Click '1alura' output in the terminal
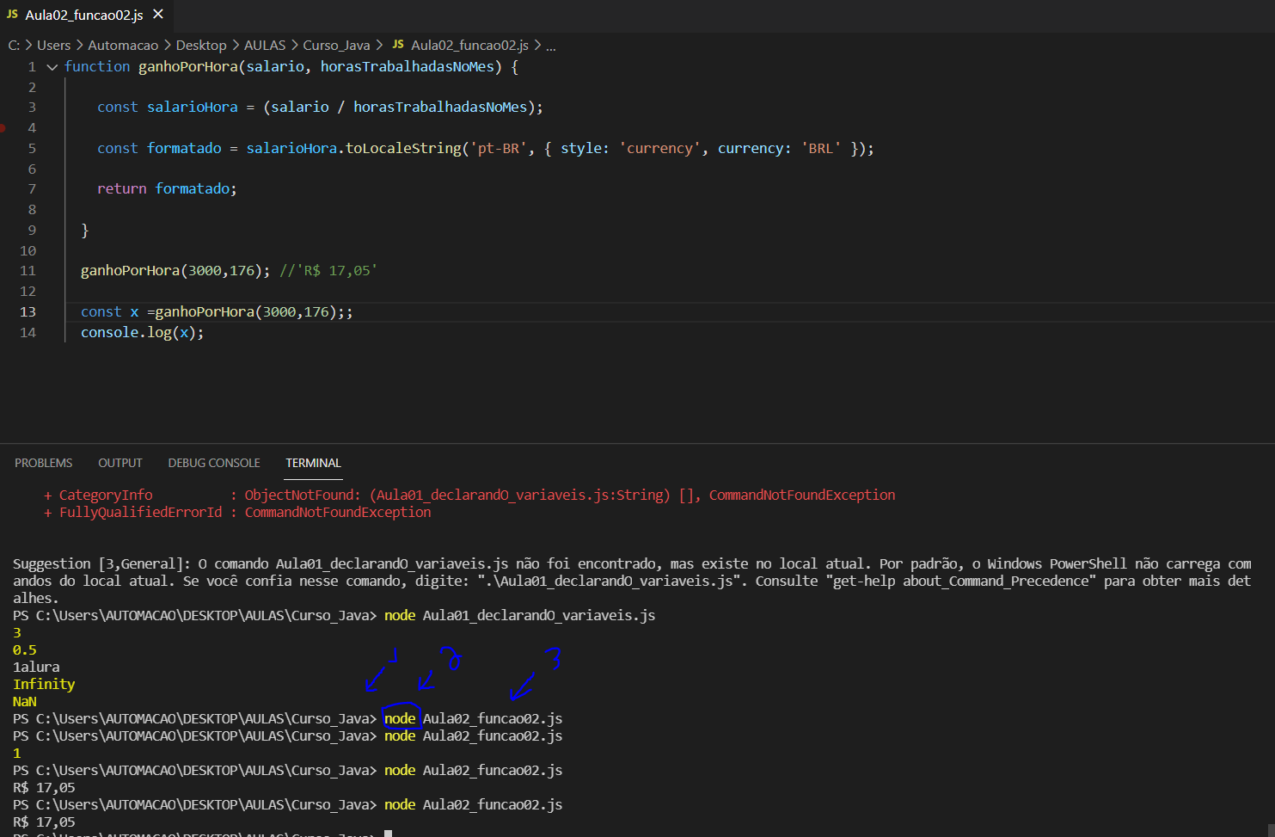 pos(36,668)
